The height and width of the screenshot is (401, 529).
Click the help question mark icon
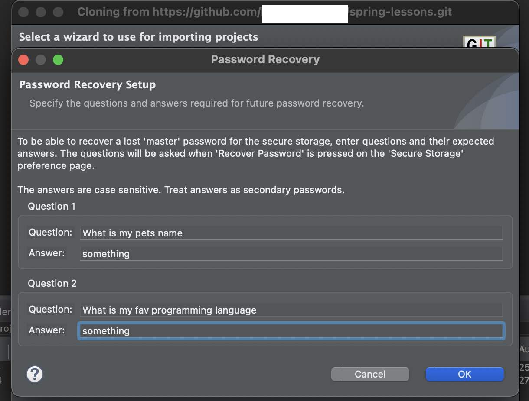point(35,374)
